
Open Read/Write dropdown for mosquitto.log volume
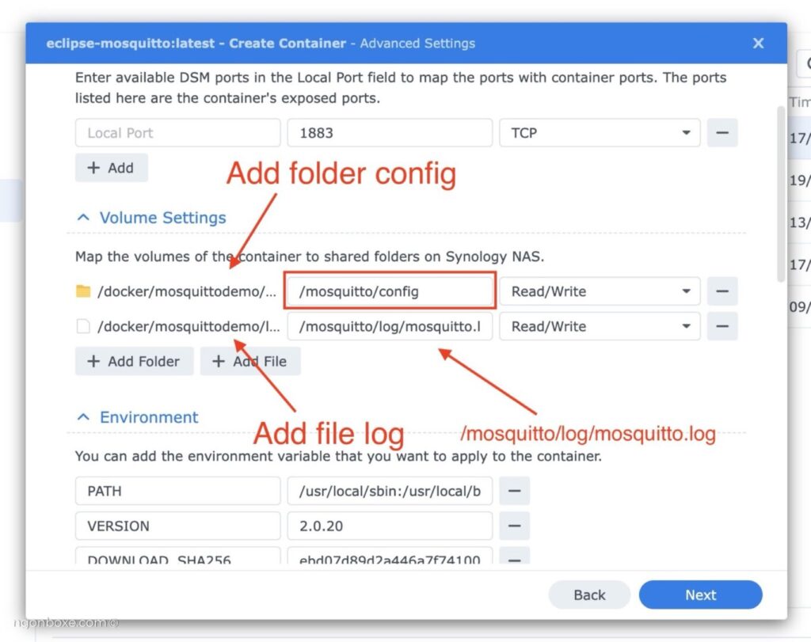coord(600,326)
